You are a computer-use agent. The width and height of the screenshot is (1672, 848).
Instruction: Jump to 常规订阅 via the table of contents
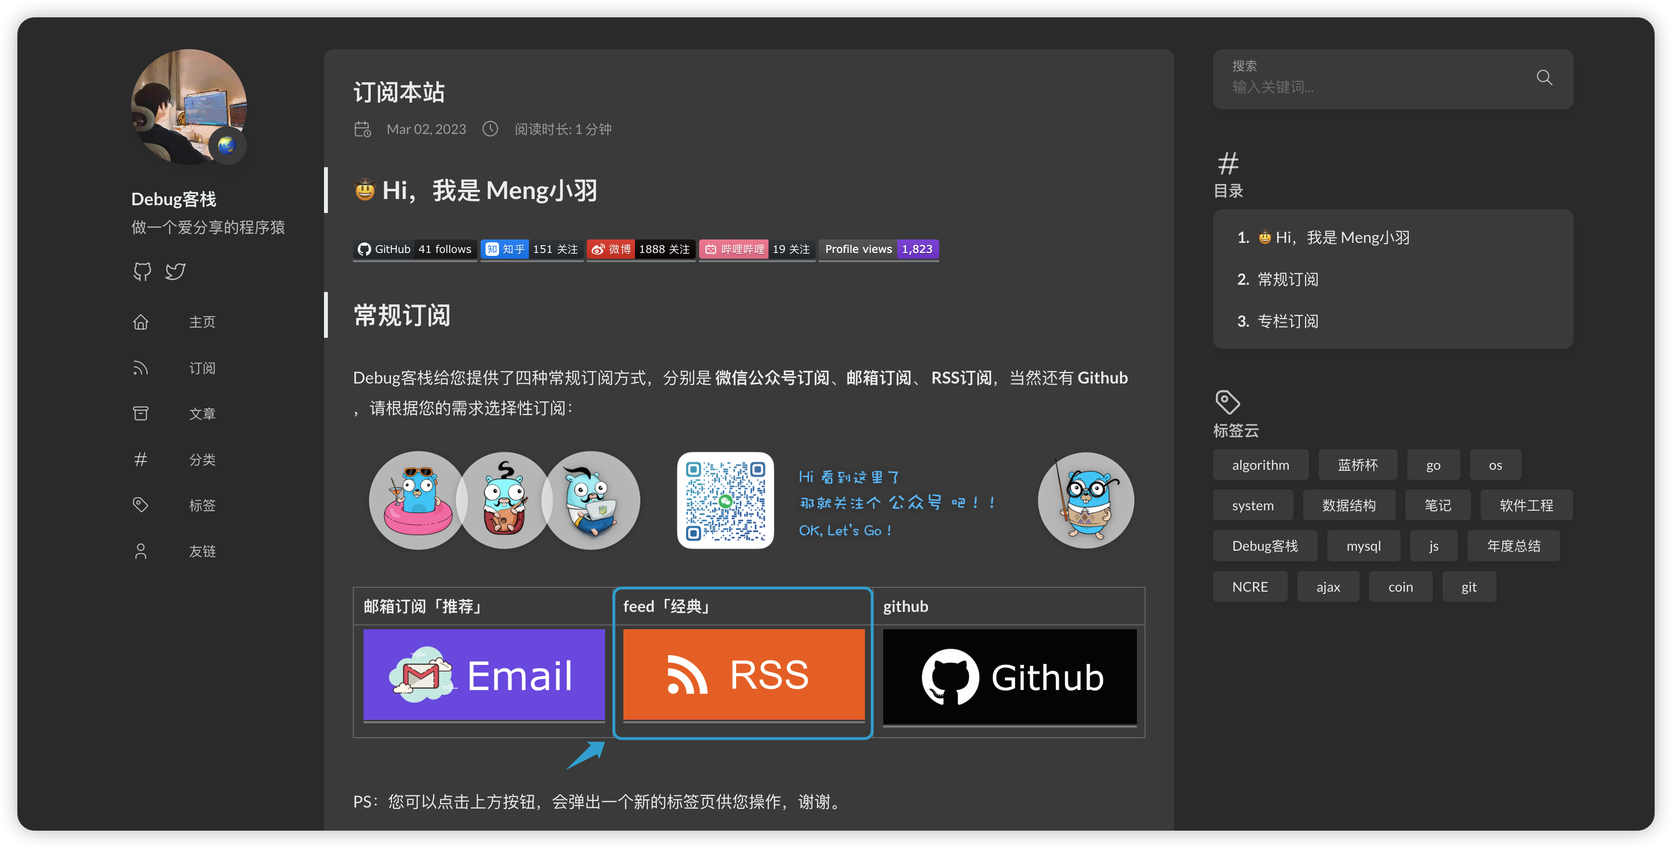point(1288,279)
